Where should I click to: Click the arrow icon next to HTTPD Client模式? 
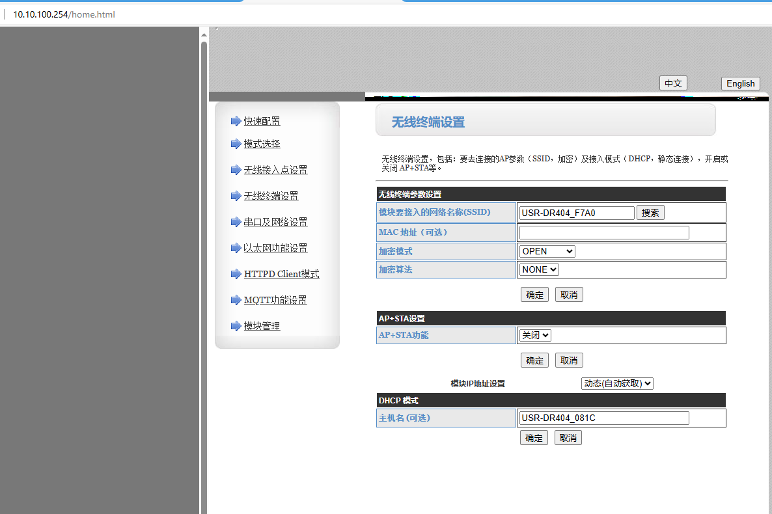coord(236,274)
